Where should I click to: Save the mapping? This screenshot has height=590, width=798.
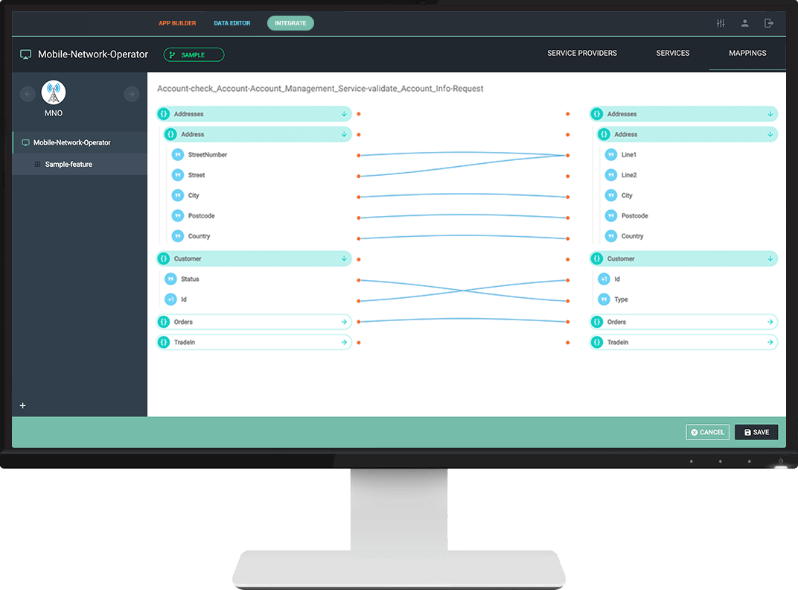(x=756, y=432)
